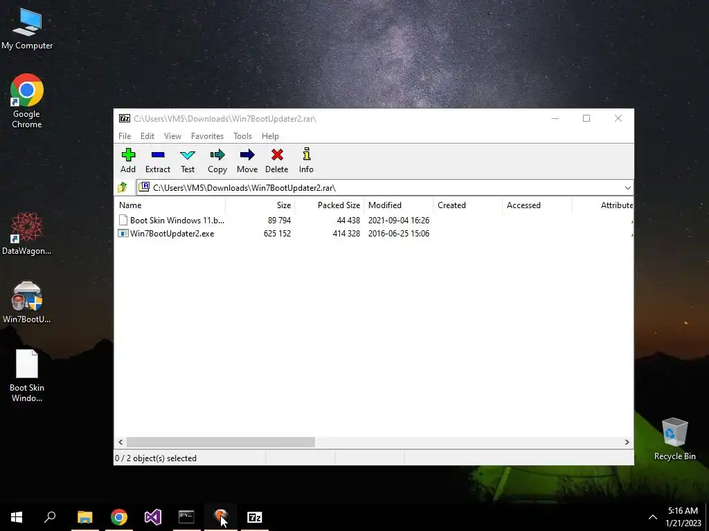709x531 pixels.
Task: Open My Computer desktop icon
Action: [x=27, y=28]
